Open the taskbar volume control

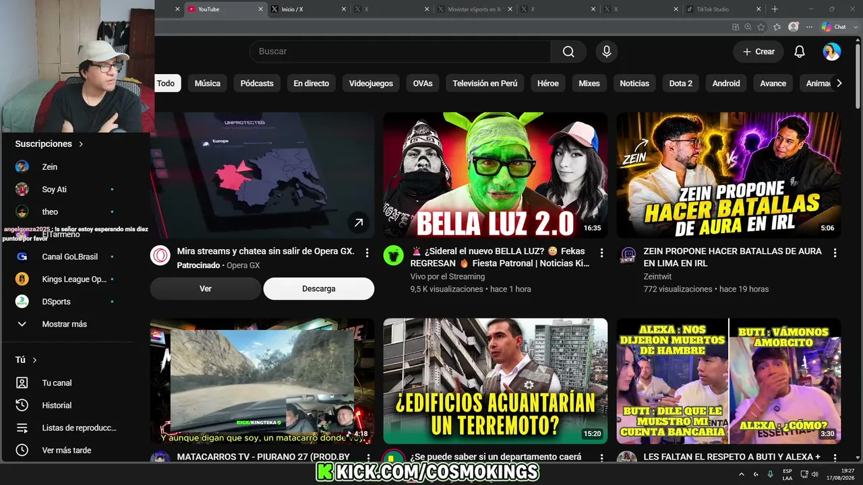coord(814,474)
